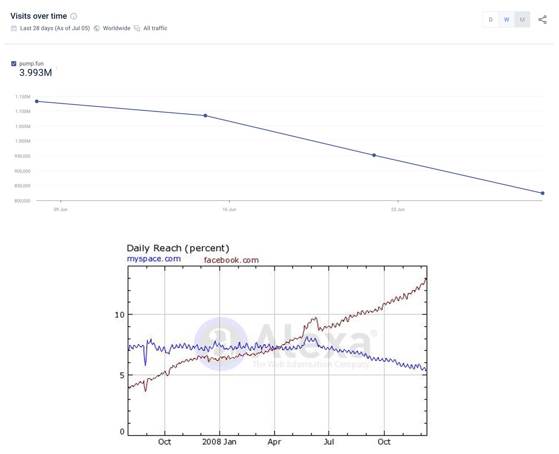
Task: Click the 800,000 y-axis label
Action: (22, 201)
